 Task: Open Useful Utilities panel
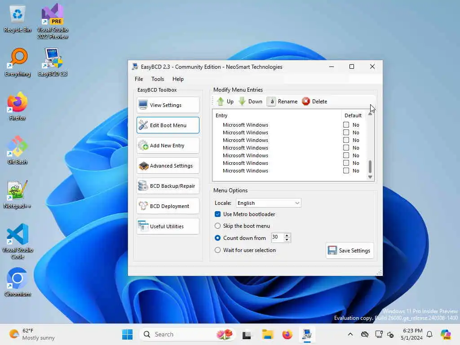(168, 226)
